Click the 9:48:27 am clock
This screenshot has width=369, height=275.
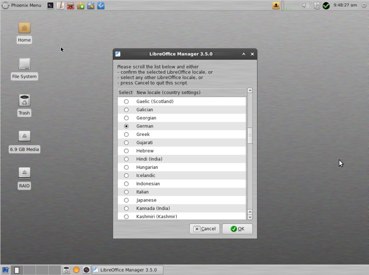(x=345, y=5)
